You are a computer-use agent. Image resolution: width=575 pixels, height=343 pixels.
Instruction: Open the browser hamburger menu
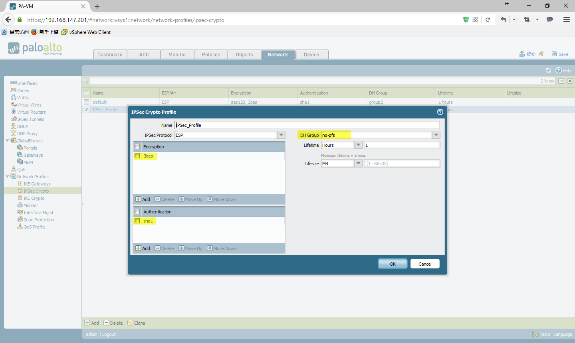tap(566, 20)
